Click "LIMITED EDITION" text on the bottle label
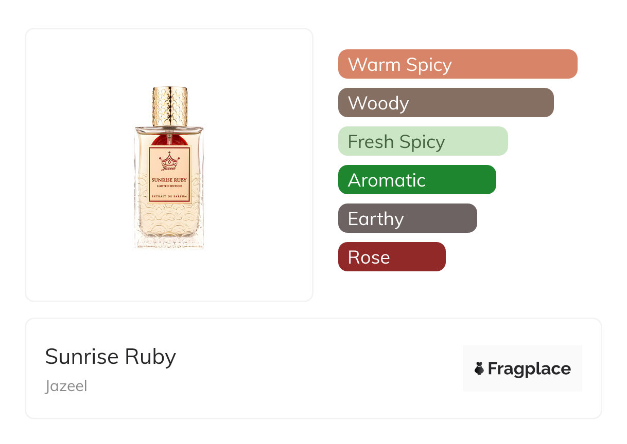Image resolution: width=627 pixels, height=444 pixels. coord(169,186)
